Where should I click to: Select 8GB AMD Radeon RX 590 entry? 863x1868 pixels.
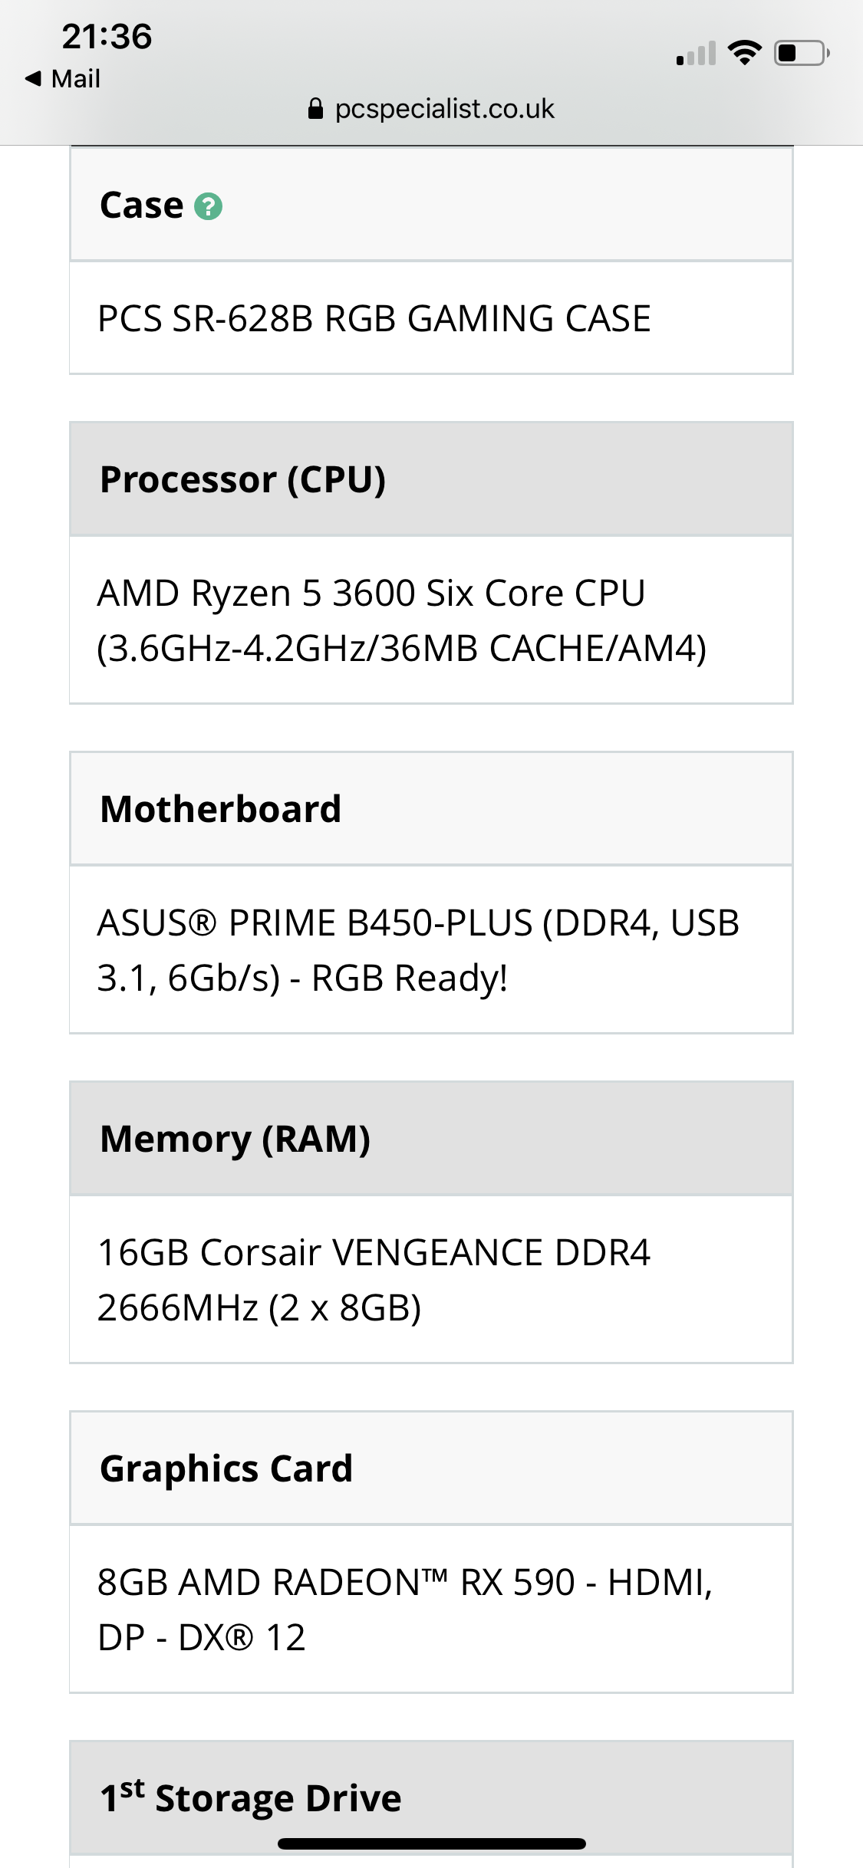click(x=431, y=1610)
